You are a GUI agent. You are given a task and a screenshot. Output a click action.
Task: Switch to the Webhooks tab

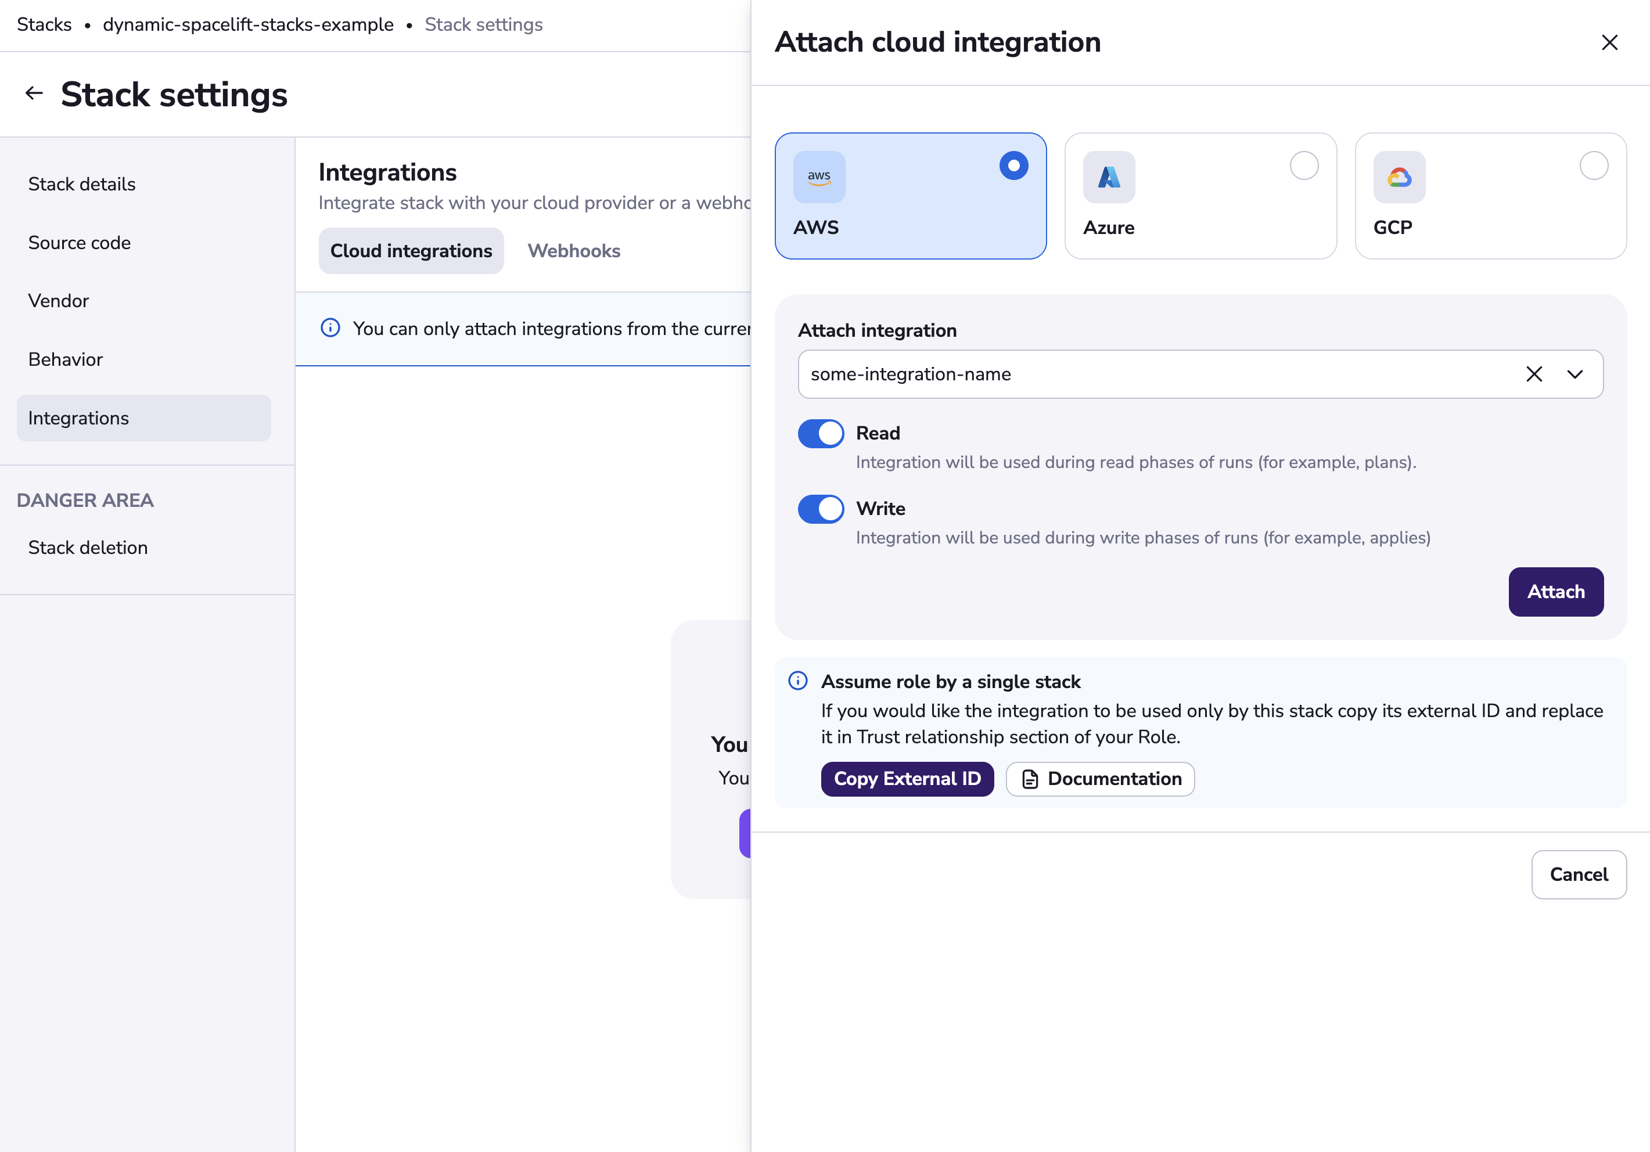click(573, 251)
